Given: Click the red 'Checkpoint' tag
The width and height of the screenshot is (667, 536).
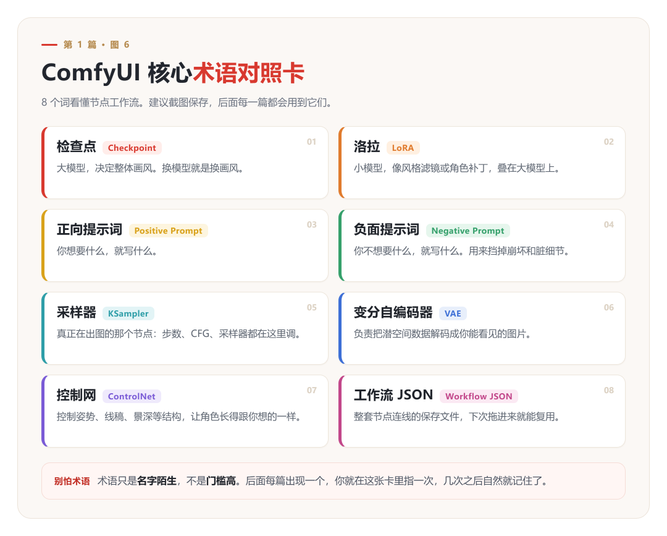Looking at the screenshot, I should click(132, 148).
